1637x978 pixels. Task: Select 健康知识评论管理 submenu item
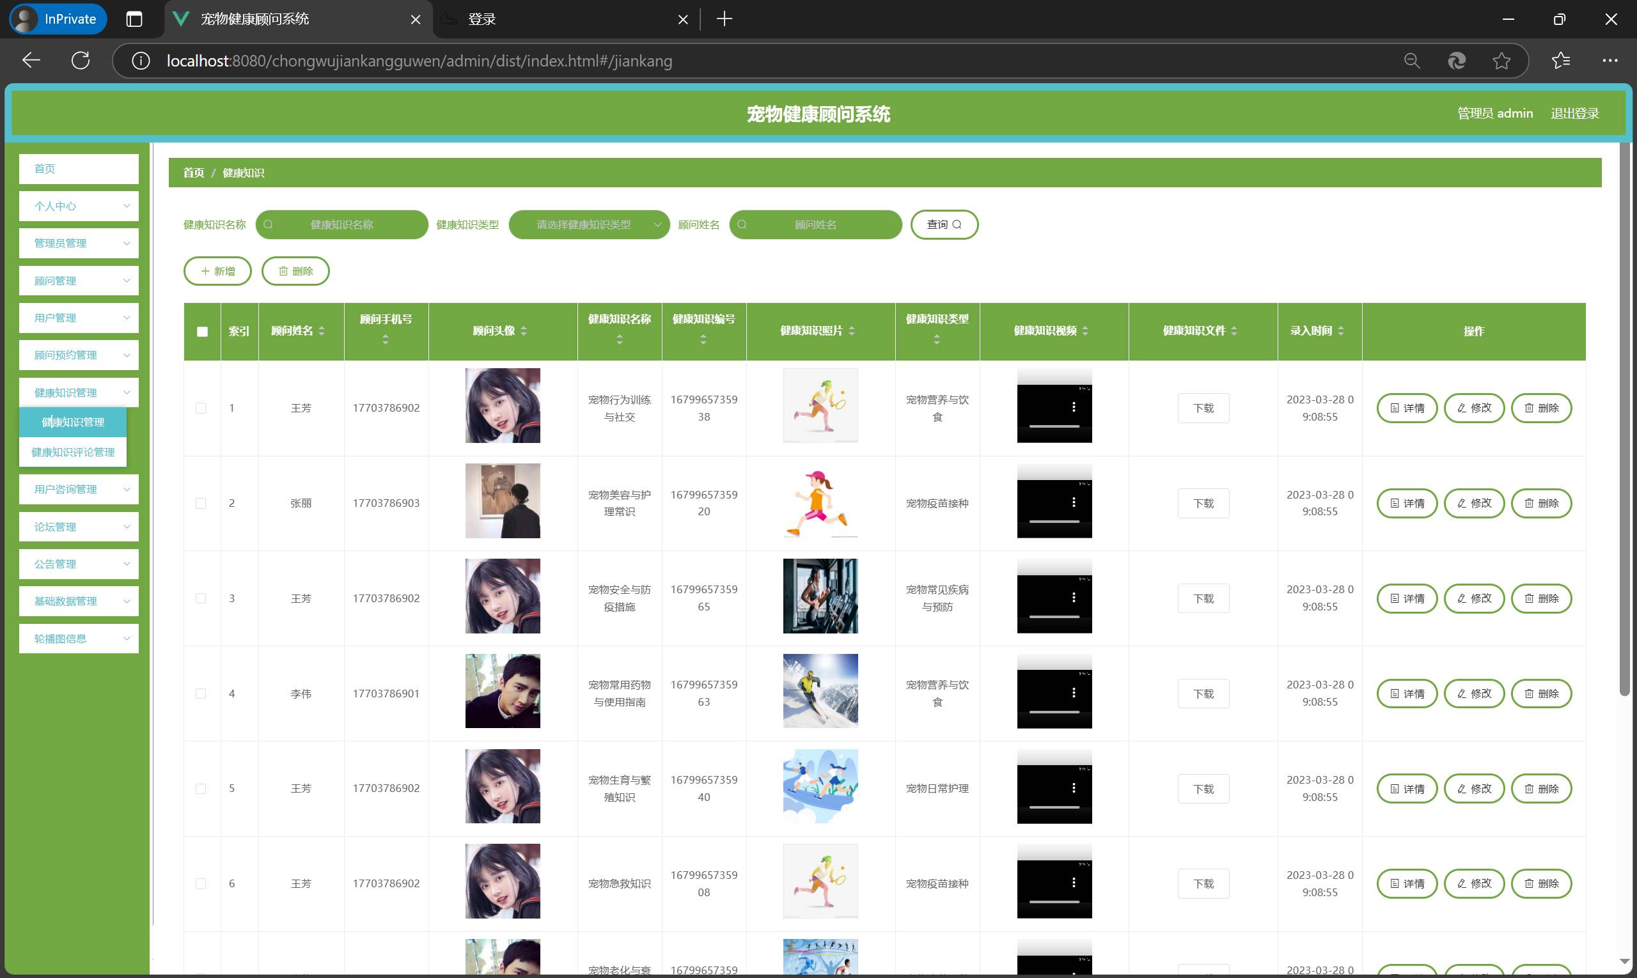pyautogui.click(x=73, y=452)
